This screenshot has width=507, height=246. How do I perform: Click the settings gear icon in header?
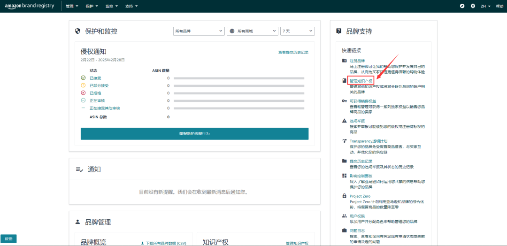coord(473,6)
